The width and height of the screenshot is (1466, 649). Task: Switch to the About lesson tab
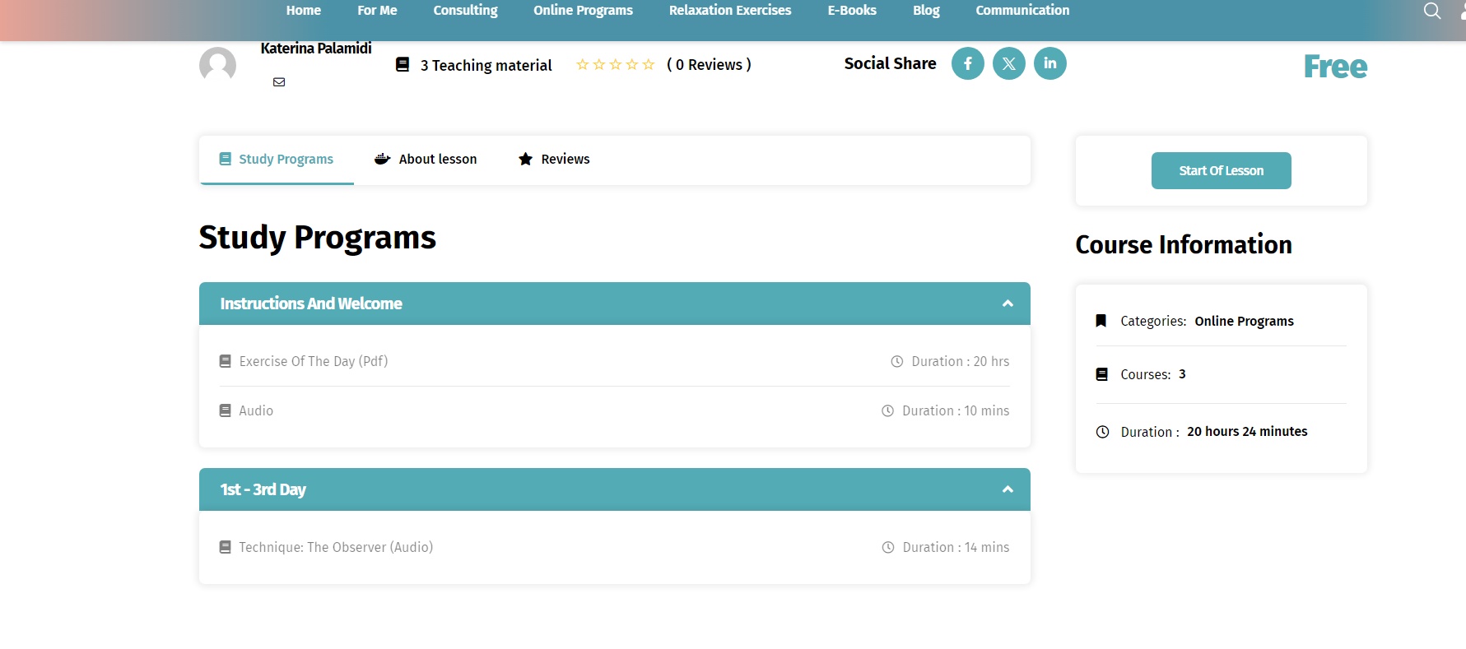click(426, 160)
